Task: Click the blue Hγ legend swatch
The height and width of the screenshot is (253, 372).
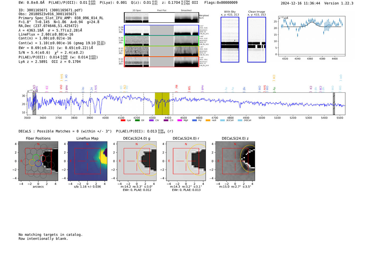Action: point(195,120)
